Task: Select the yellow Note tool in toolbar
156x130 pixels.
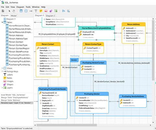Action: click(x=41, y=11)
